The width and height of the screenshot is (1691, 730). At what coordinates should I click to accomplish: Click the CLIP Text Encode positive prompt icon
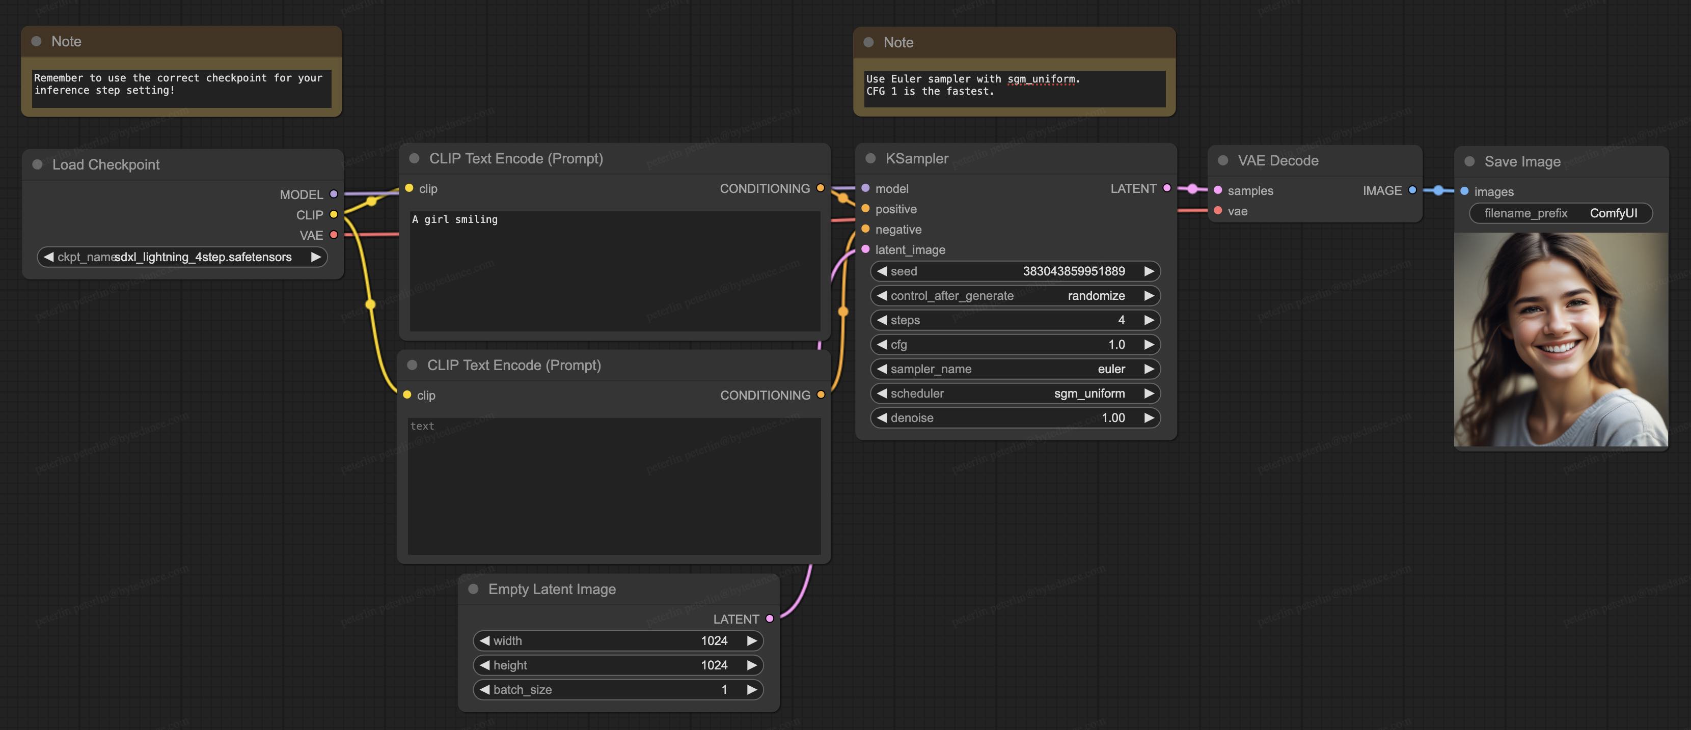tap(414, 158)
